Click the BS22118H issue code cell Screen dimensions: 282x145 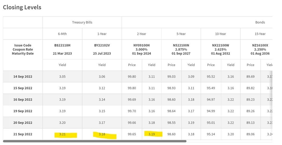point(62,49)
